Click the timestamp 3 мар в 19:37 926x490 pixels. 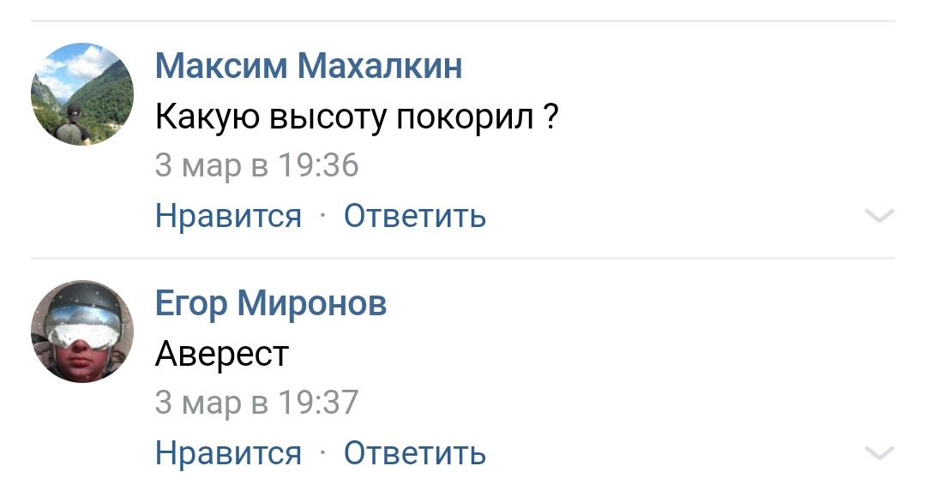coord(256,402)
